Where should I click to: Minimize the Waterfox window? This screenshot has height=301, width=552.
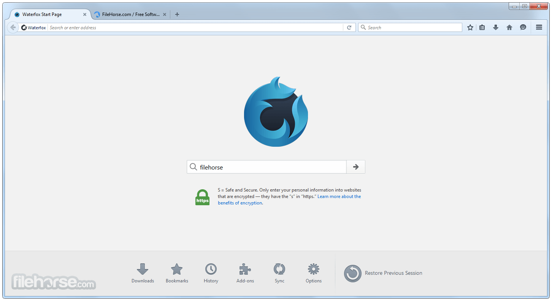(514, 6)
